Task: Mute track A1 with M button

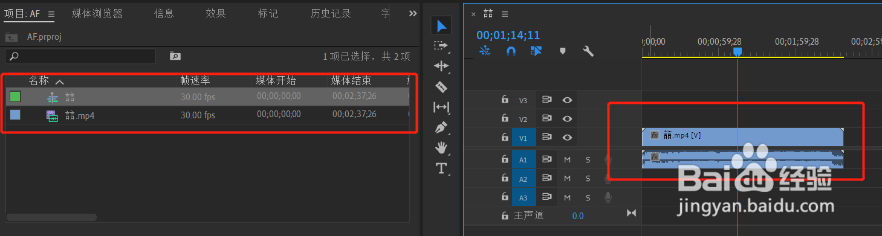Action: pyautogui.click(x=568, y=160)
